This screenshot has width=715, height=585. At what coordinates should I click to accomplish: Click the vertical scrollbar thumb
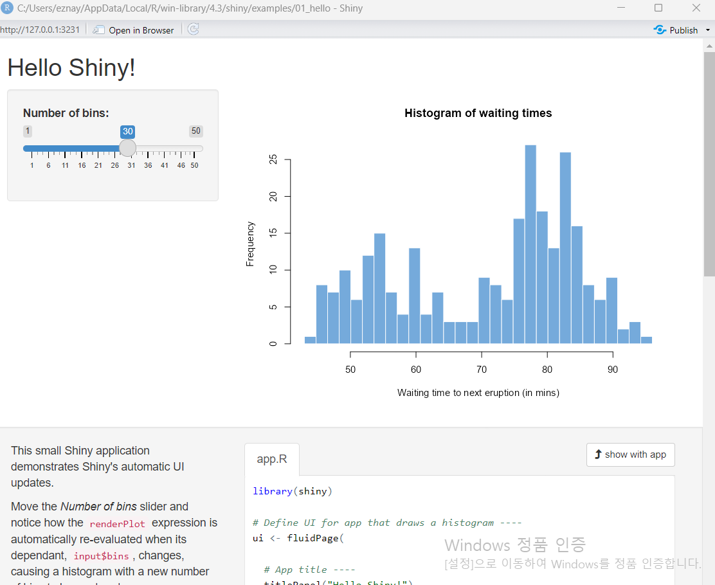point(709,164)
